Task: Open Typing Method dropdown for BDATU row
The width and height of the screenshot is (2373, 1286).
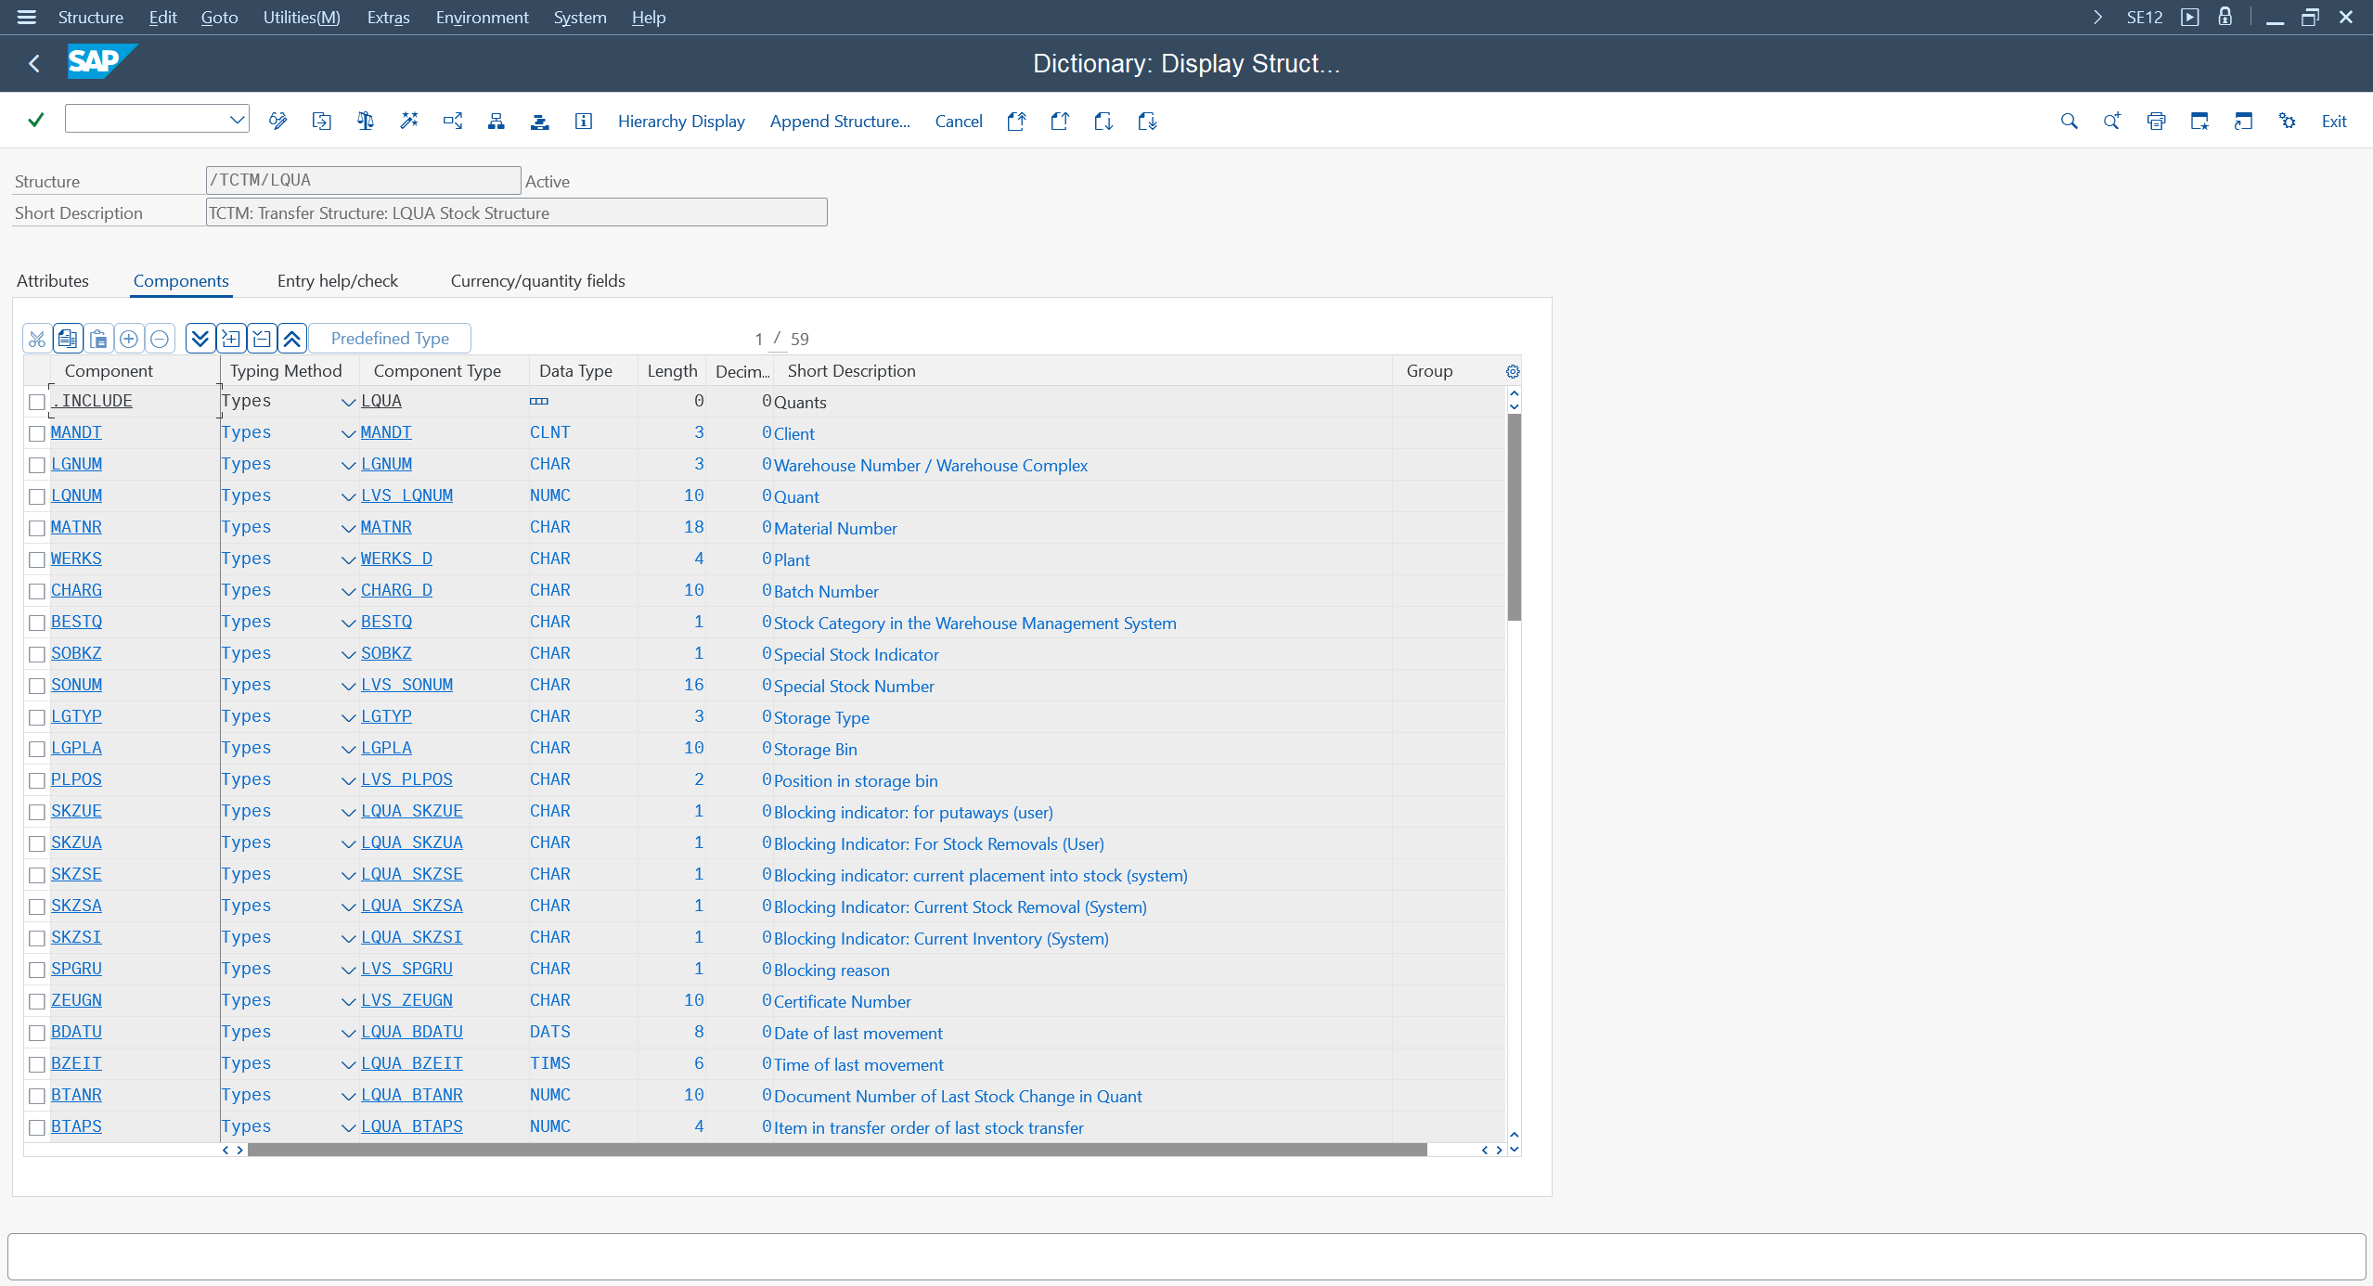Action: click(x=348, y=1033)
